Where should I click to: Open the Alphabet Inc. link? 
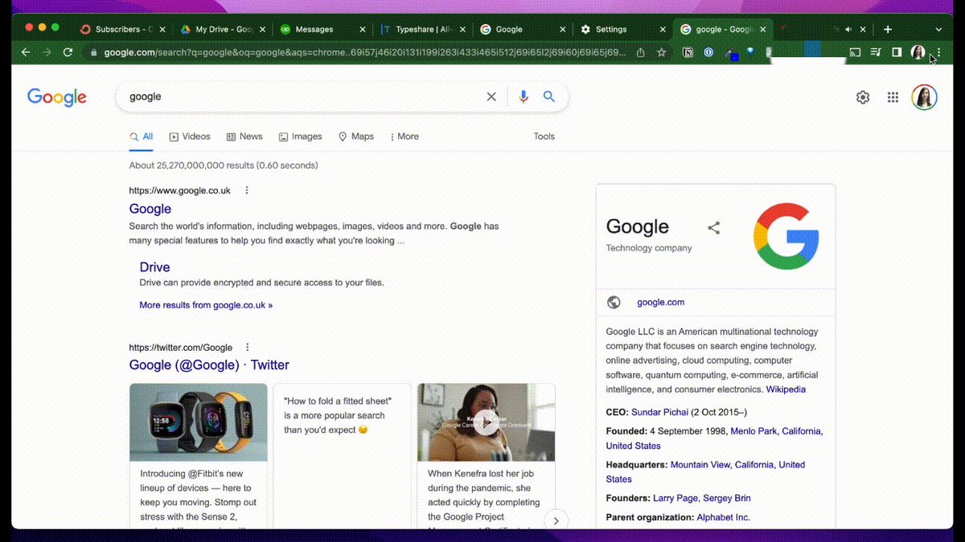(x=723, y=517)
